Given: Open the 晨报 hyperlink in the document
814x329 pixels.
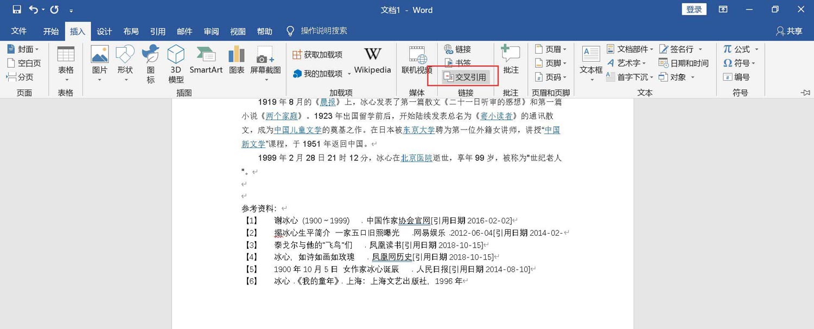Looking at the screenshot, I should click(x=328, y=102).
